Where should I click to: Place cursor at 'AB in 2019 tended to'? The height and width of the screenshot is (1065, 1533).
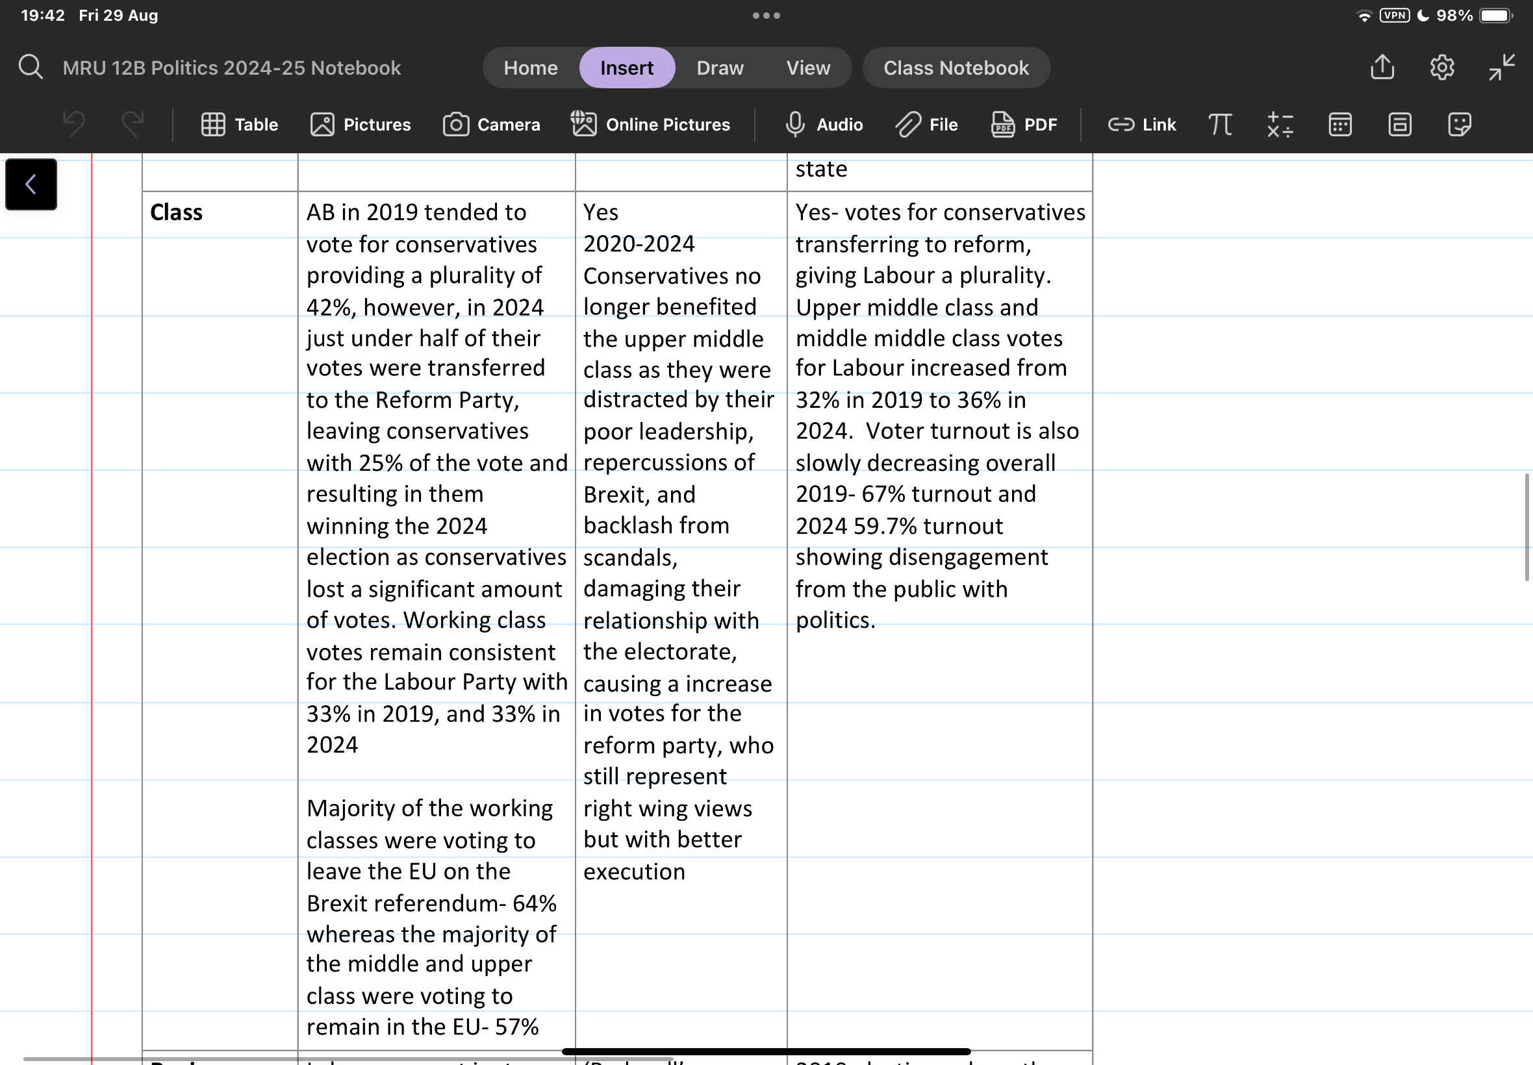pos(416,212)
